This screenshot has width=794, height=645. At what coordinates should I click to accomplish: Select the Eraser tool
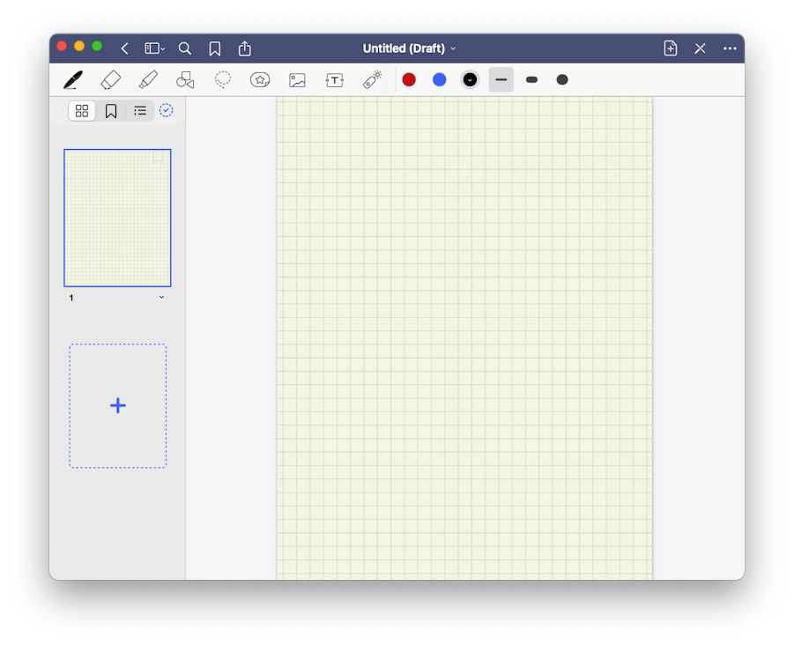tap(110, 80)
